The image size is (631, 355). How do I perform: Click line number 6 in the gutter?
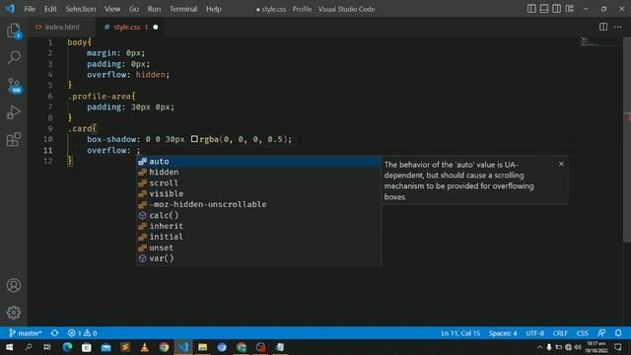point(50,97)
